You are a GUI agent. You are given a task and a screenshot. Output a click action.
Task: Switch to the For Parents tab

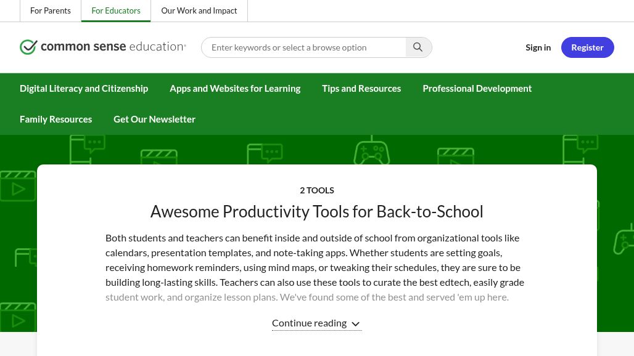click(51, 10)
